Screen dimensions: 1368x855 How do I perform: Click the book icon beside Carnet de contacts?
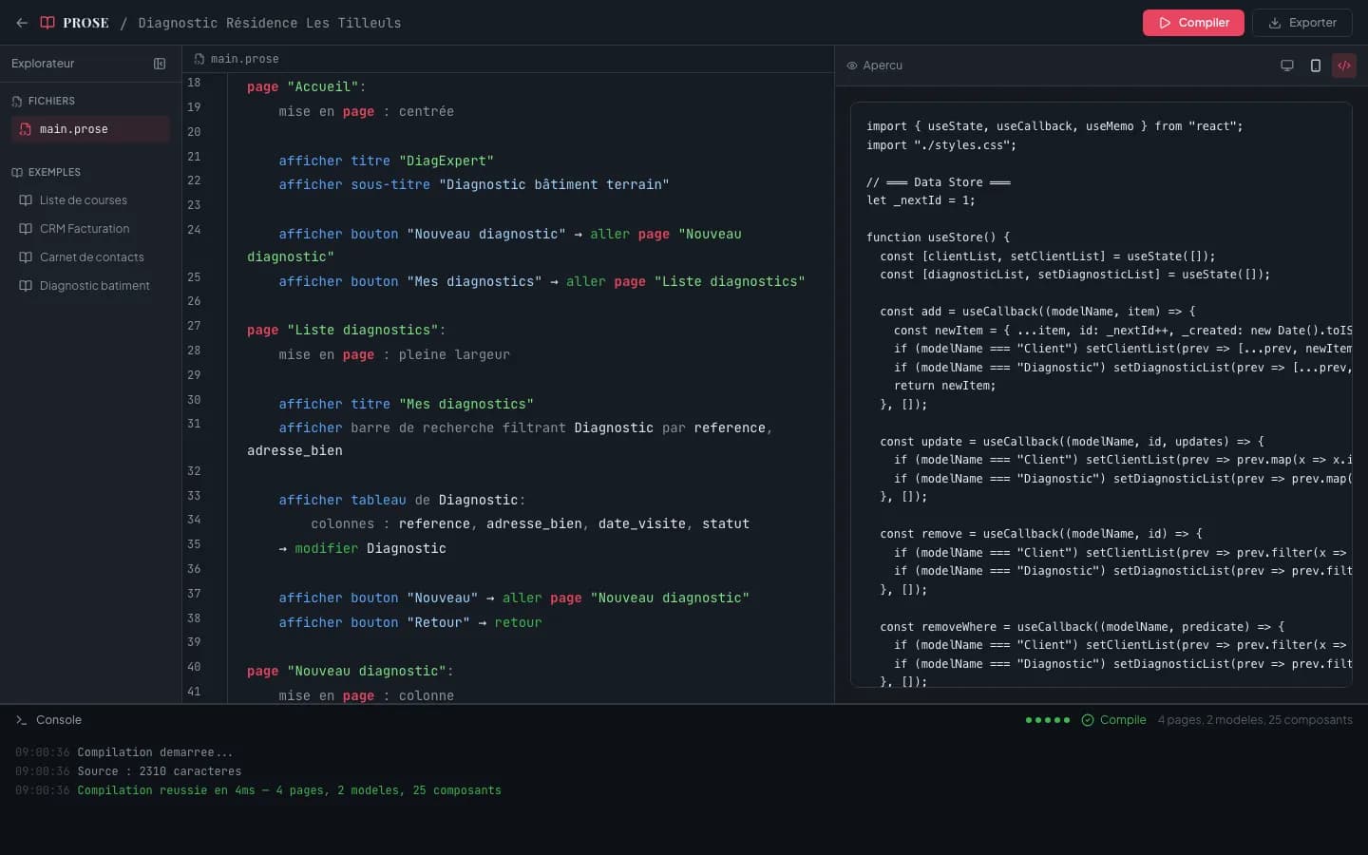click(26, 257)
